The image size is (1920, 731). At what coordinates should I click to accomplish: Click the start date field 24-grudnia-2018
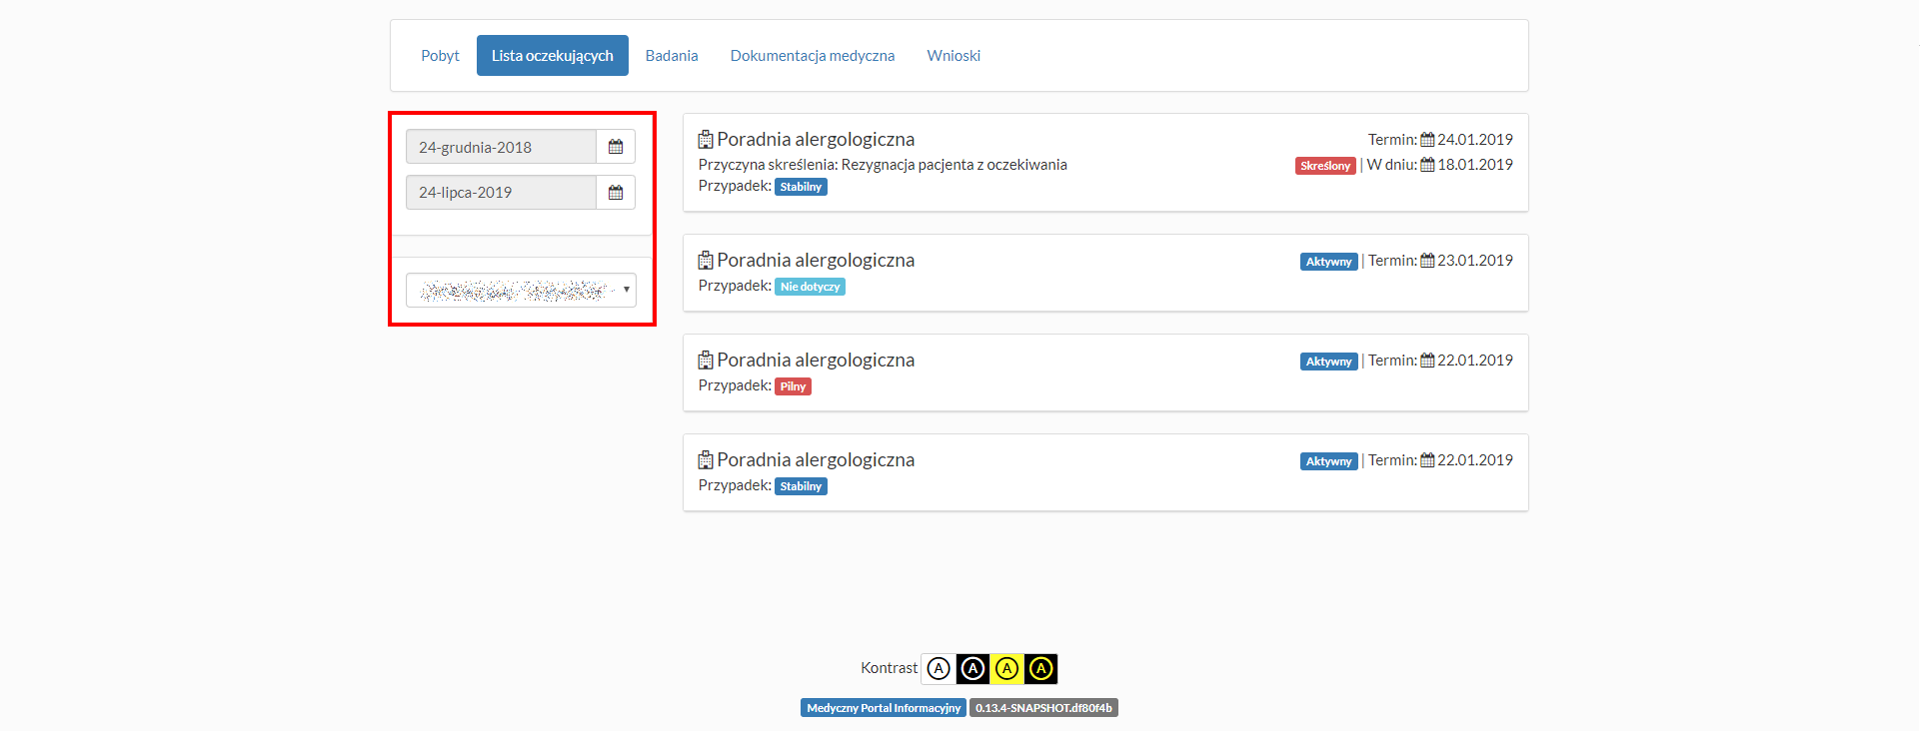click(501, 147)
